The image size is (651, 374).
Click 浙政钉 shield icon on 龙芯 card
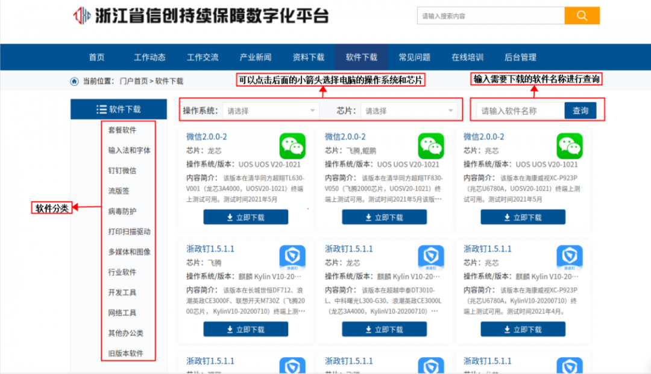tap(431, 258)
